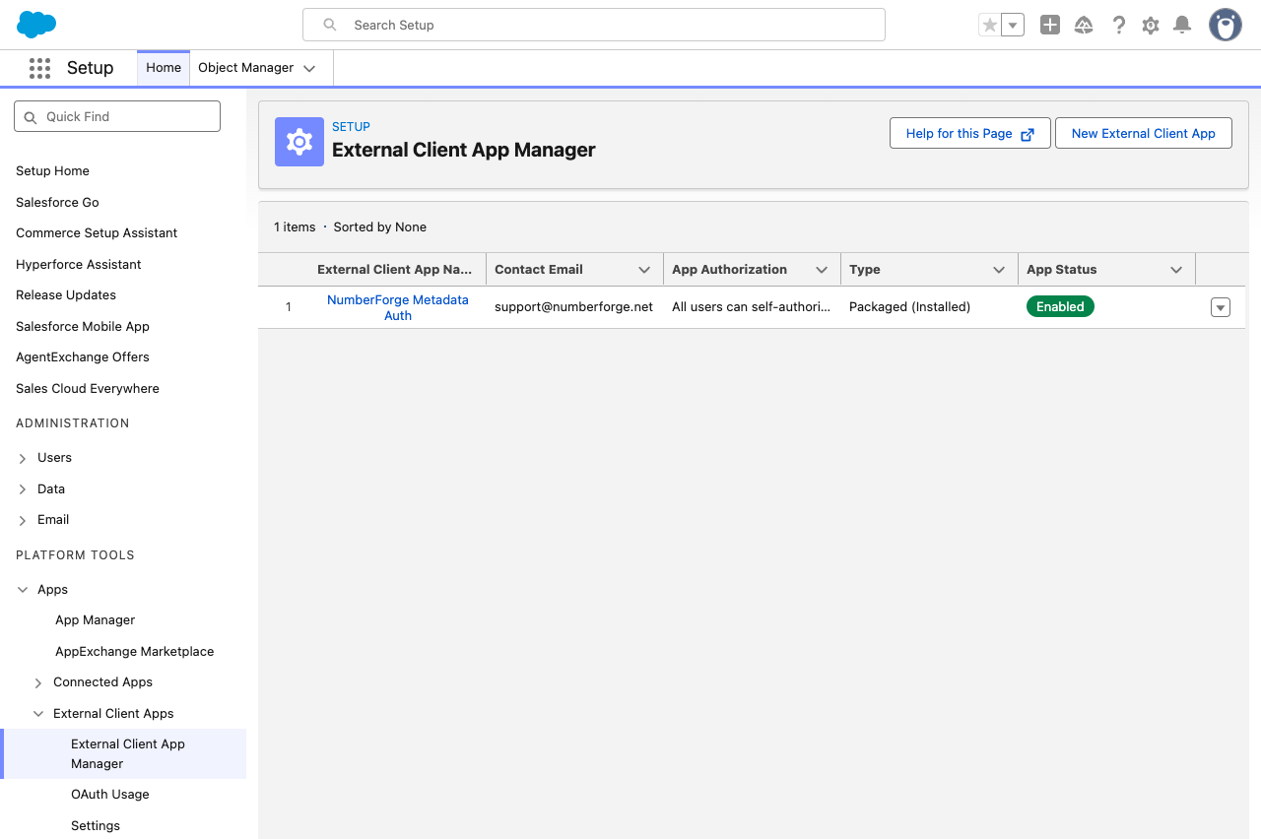Screen dimensions: 1261x839
Task: Open the Object Manager tab
Action: (x=246, y=68)
